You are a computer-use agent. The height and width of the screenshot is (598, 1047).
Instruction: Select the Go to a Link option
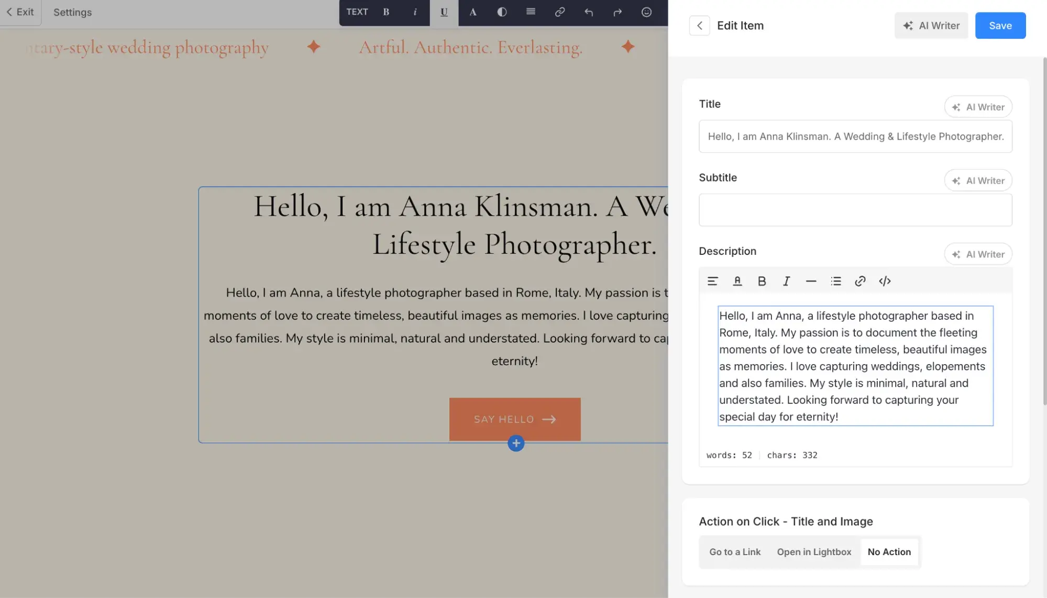coord(735,552)
